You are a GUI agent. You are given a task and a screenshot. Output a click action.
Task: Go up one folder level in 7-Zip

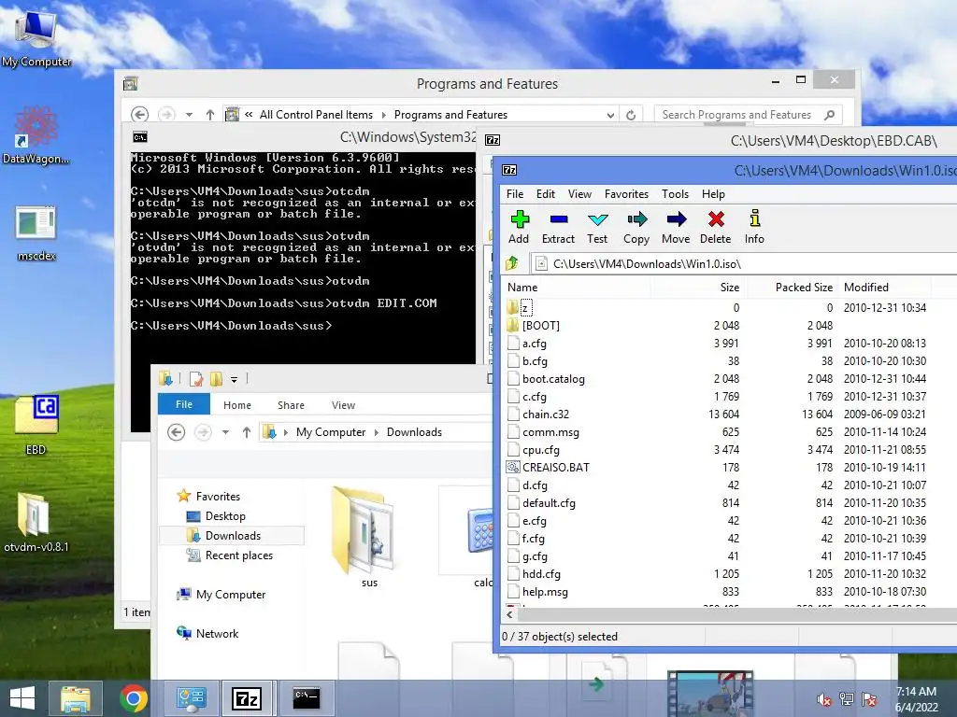512,263
